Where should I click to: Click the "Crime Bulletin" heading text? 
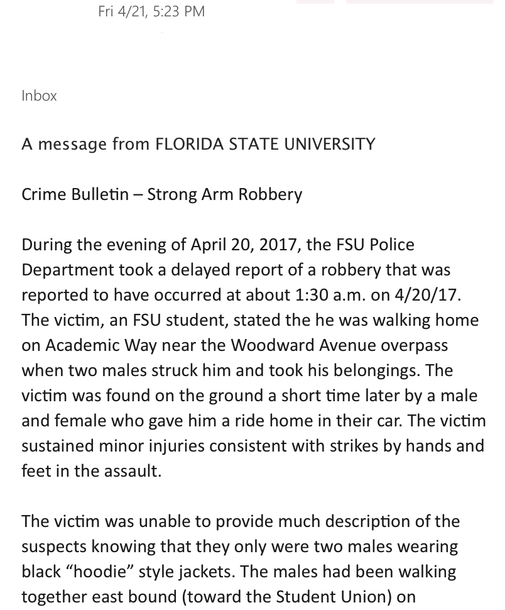click(74, 194)
